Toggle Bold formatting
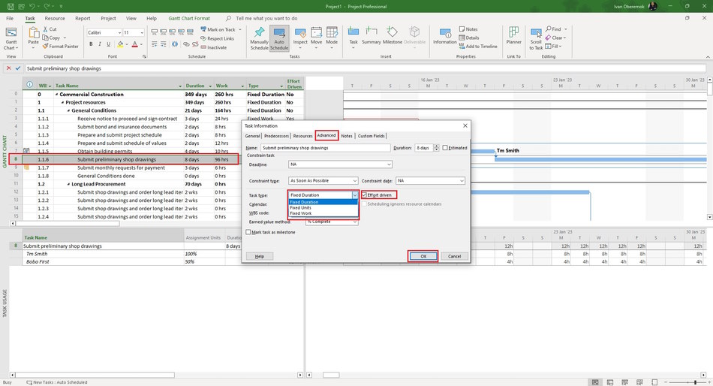Screen dimensions: 713x386 [91, 44]
